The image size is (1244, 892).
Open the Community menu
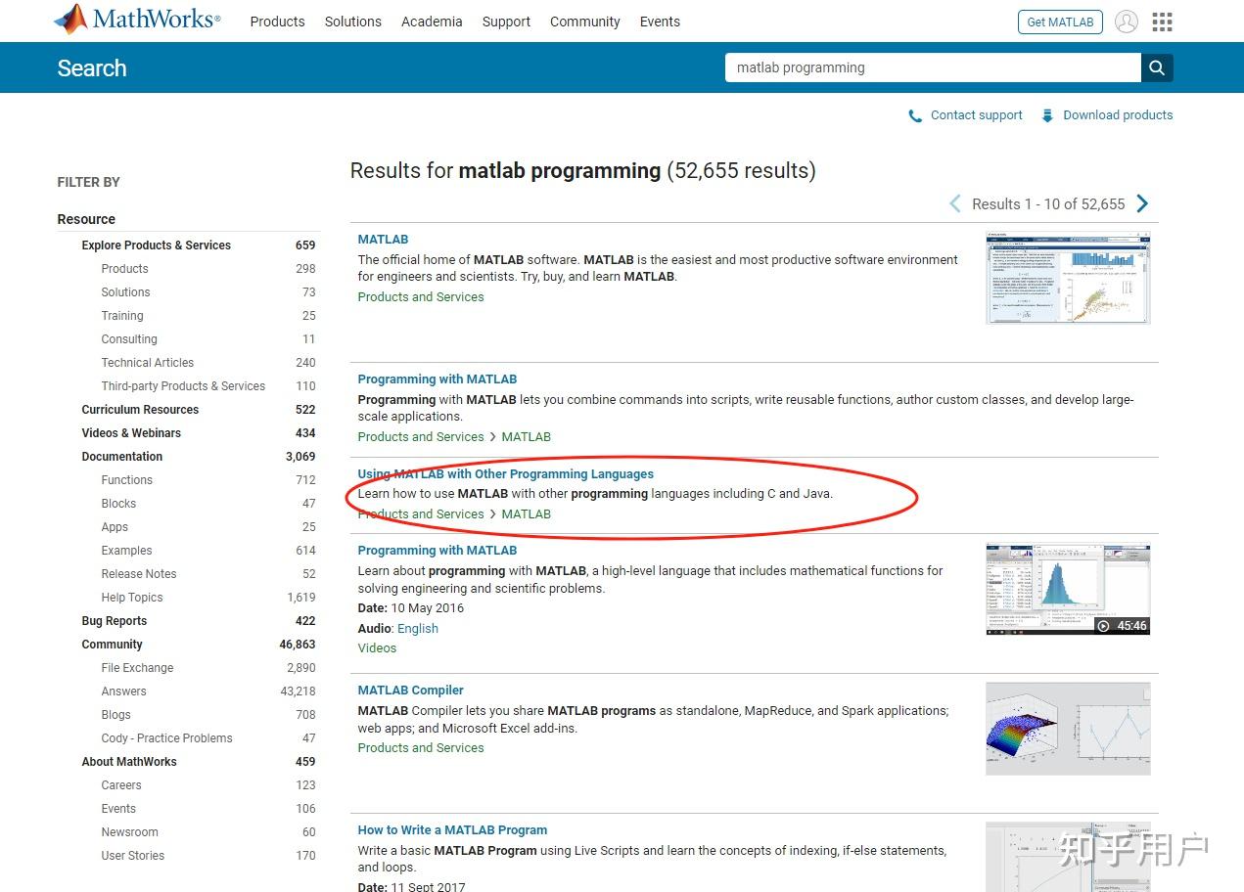(x=585, y=22)
